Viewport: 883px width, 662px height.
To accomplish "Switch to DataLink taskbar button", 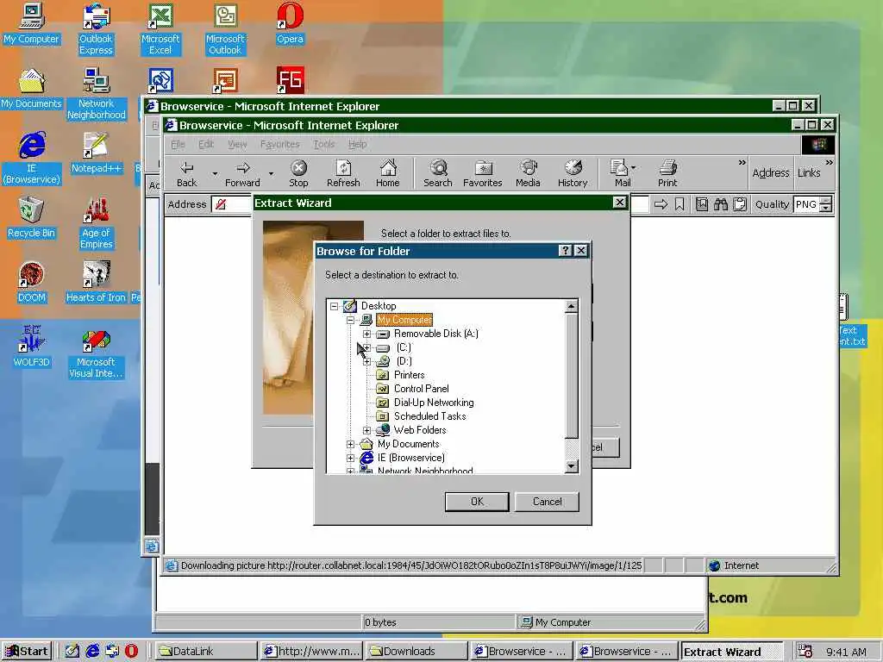I will pos(205,652).
